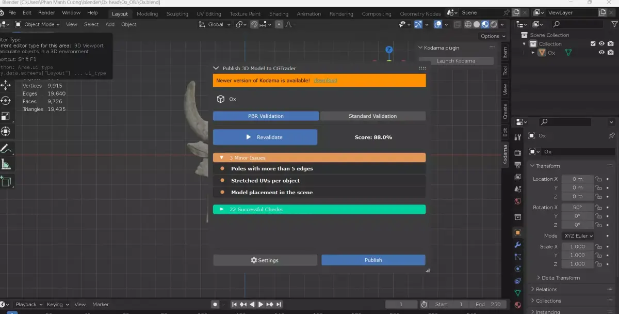Select rendered viewport shading
This screenshot has width=619, height=314.
tap(494, 24)
